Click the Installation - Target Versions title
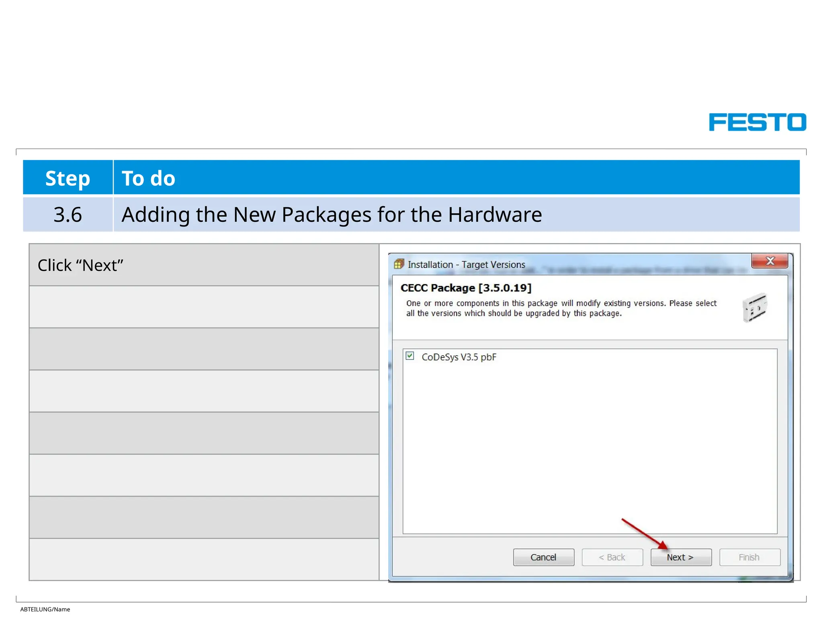823x617 pixels. click(x=466, y=264)
